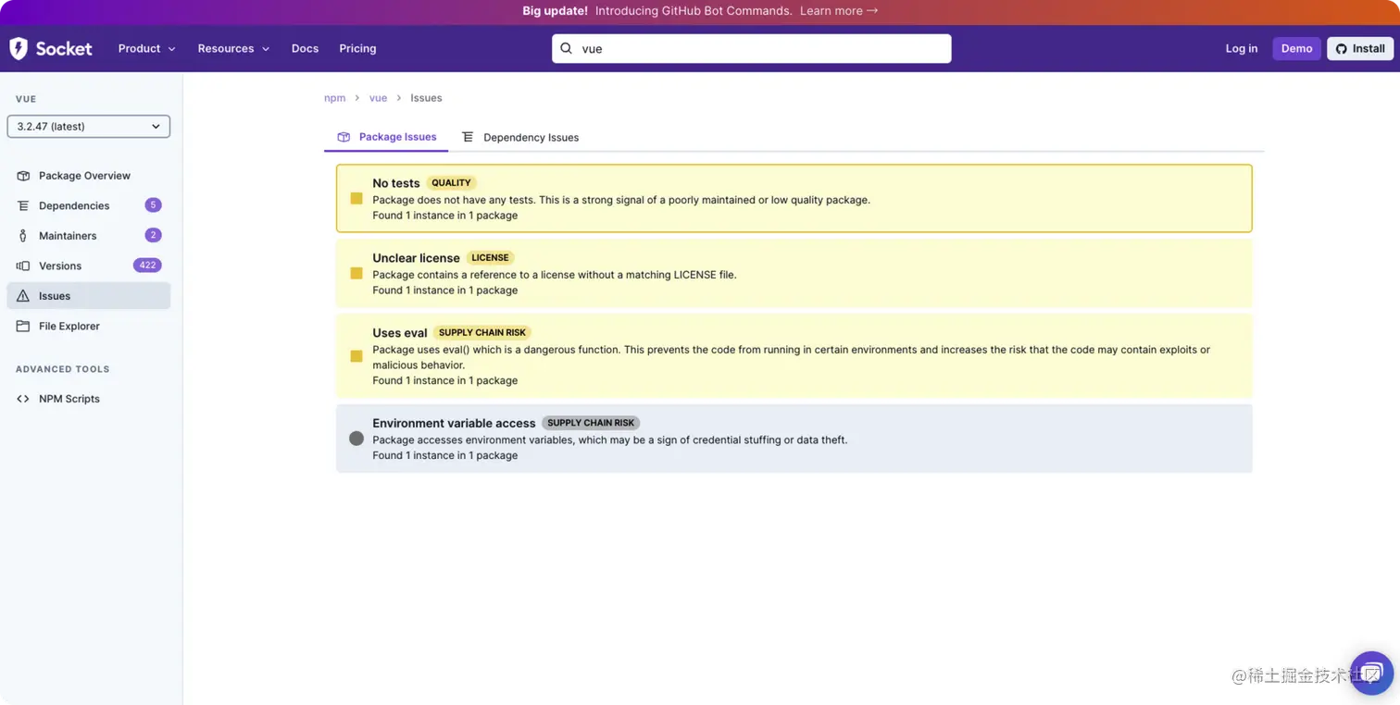Click the Package Overview box icon

[x=23, y=176]
